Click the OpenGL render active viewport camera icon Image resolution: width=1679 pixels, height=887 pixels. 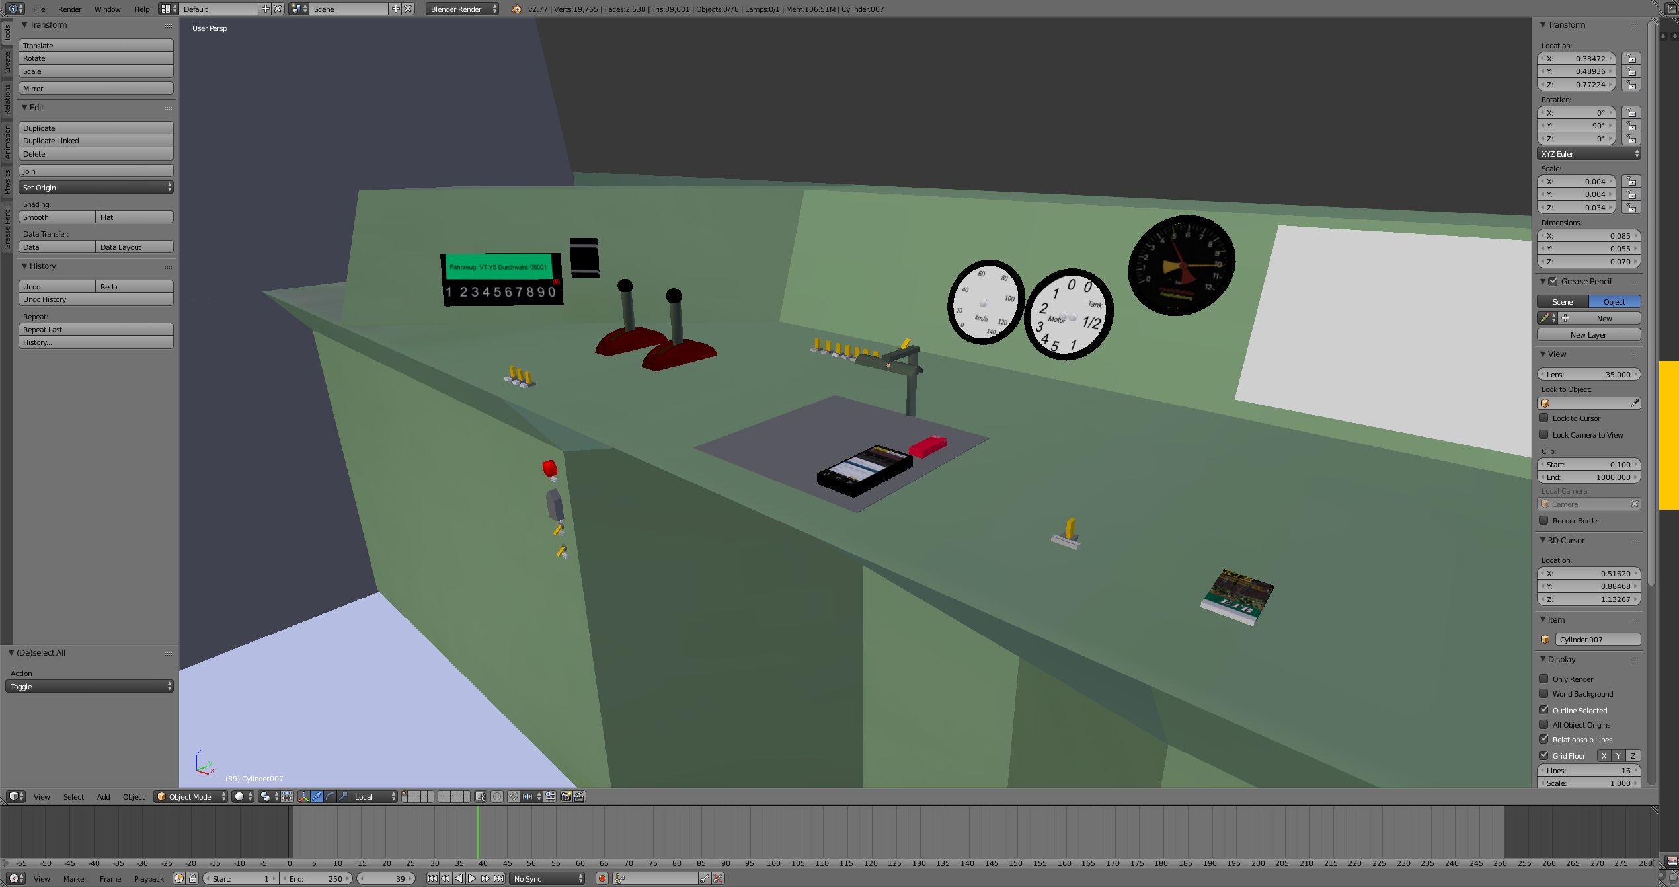(x=566, y=796)
